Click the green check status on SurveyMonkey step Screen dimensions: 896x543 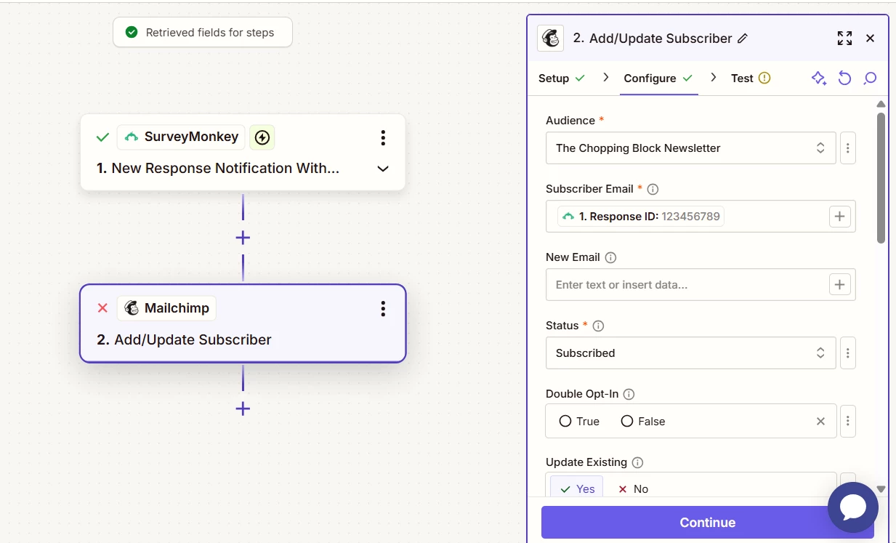[102, 137]
